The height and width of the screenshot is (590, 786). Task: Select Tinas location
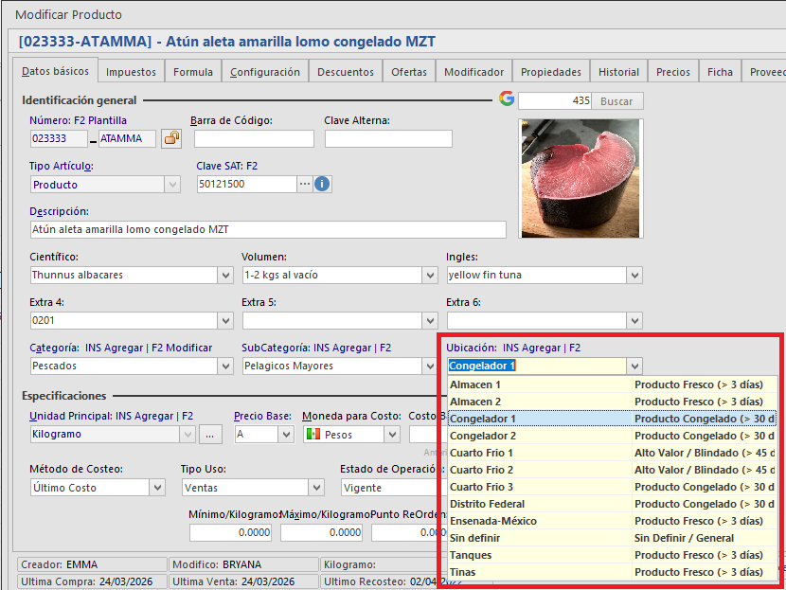(612, 572)
